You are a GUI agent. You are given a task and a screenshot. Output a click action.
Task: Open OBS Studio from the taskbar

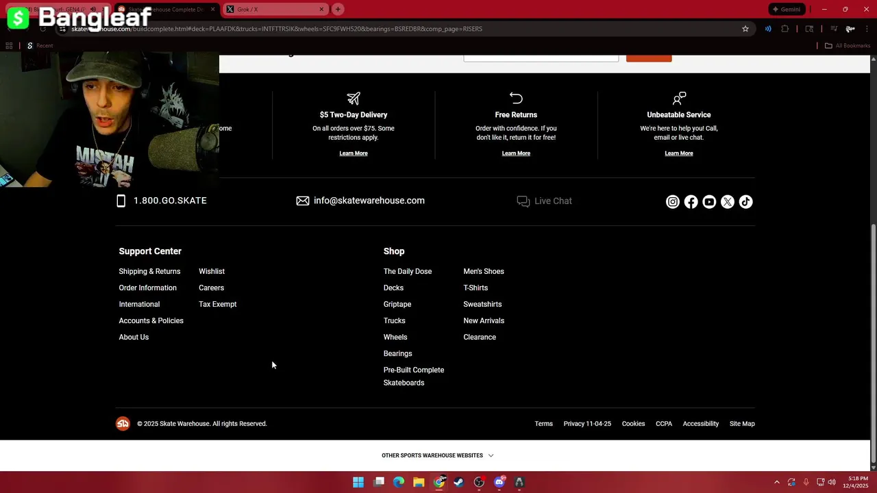click(479, 482)
